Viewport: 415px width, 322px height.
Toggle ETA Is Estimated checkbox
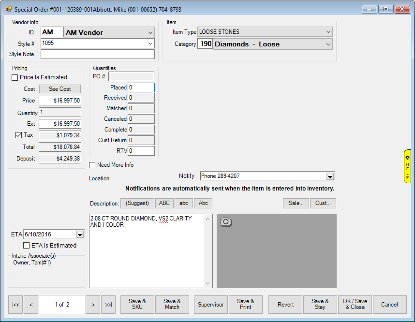tap(27, 246)
